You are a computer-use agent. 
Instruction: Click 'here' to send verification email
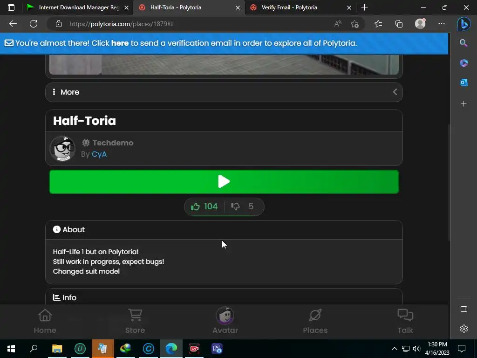(x=120, y=43)
